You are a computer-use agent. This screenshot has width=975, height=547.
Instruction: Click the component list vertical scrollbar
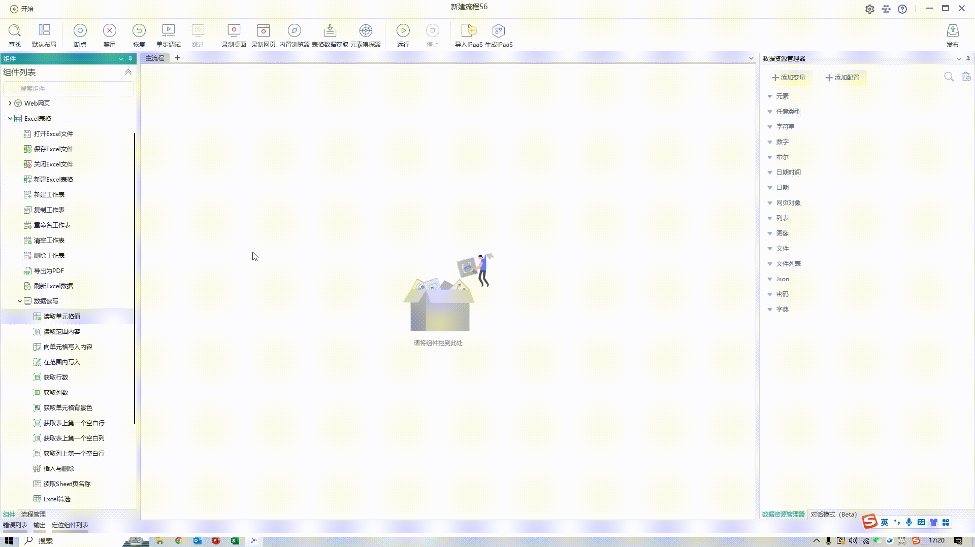click(x=135, y=278)
